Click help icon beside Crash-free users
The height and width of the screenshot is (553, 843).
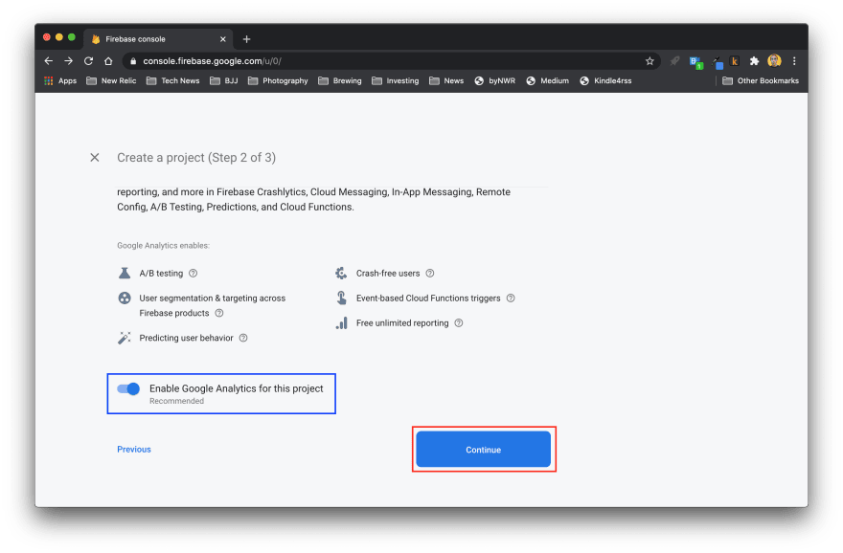point(430,274)
